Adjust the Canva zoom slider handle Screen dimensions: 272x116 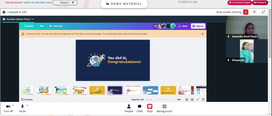coord(154,100)
